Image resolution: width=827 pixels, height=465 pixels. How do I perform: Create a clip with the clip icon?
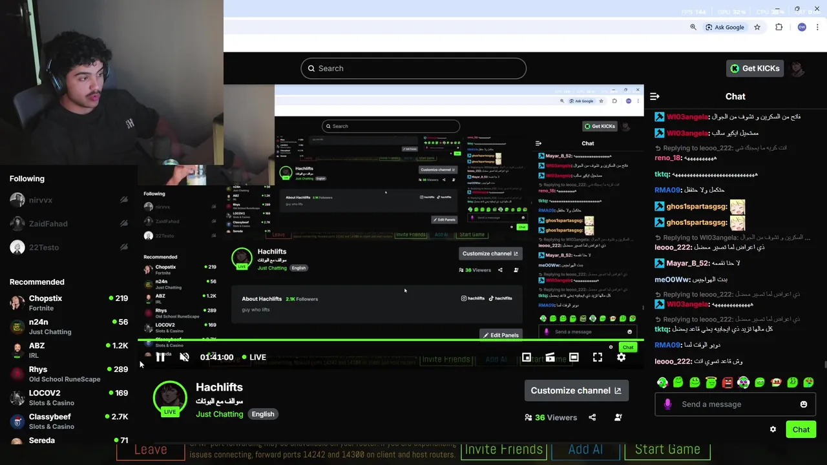coord(550,357)
